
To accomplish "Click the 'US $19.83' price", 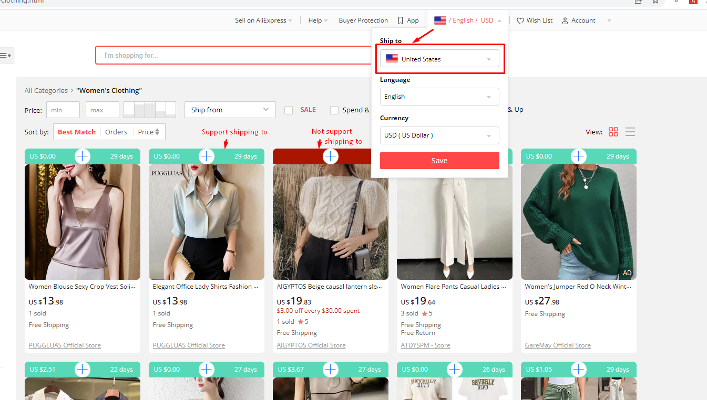I will (294, 301).
